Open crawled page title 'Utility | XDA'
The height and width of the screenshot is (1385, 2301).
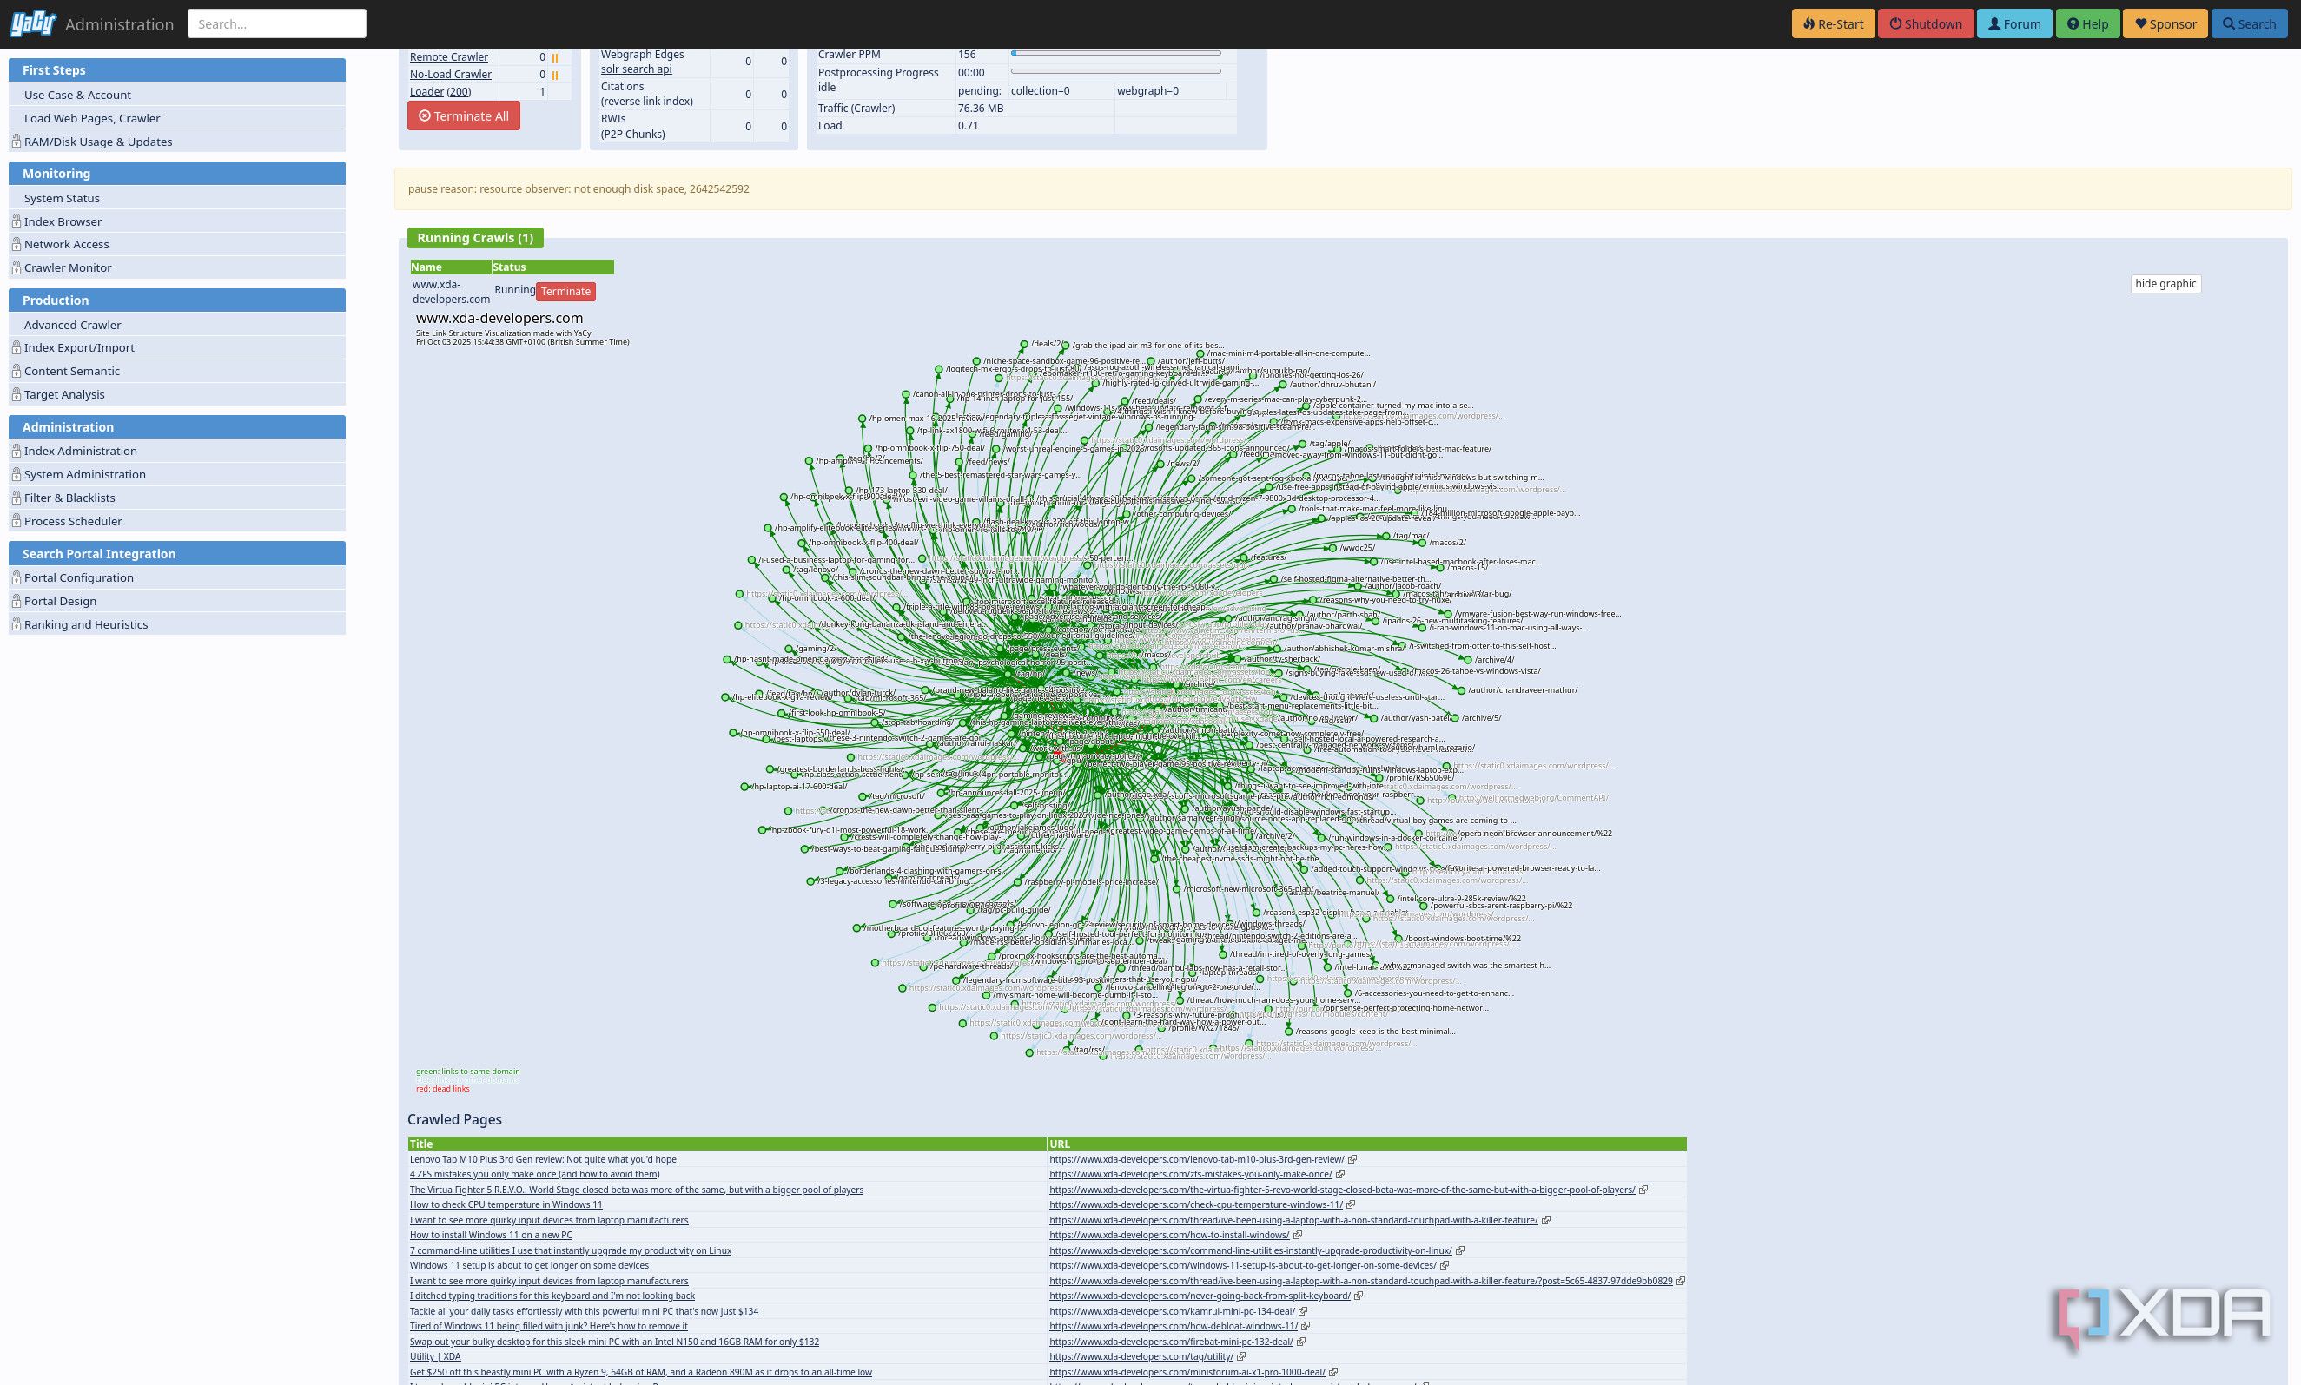pyautogui.click(x=435, y=1357)
